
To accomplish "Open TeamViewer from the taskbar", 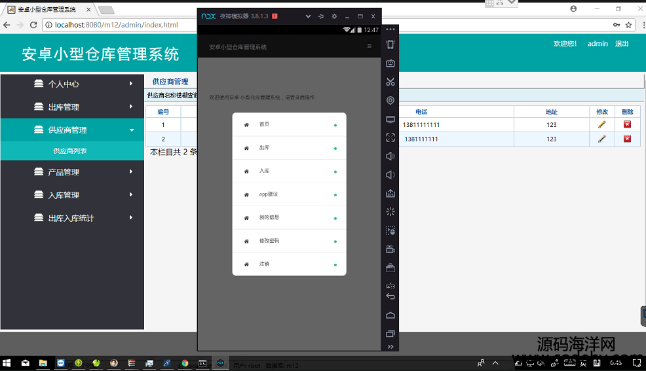I will pos(60,362).
